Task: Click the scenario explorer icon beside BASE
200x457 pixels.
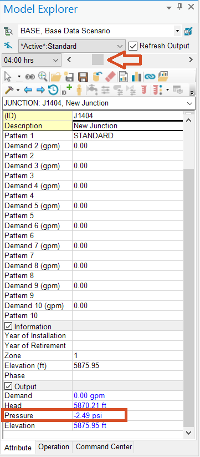Action: click(8, 31)
